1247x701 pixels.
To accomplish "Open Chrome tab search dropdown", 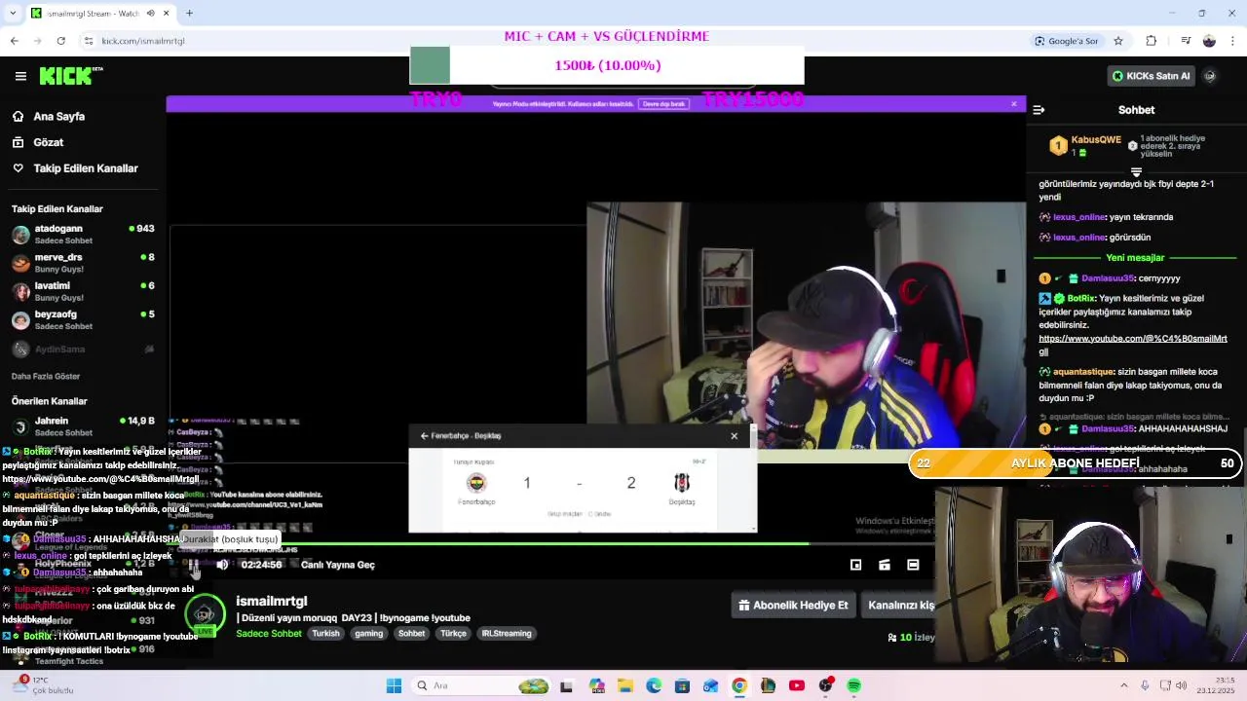I will tap(12, 14).
